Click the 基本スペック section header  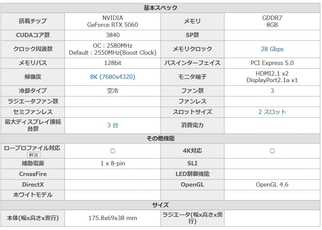(160, 6)
